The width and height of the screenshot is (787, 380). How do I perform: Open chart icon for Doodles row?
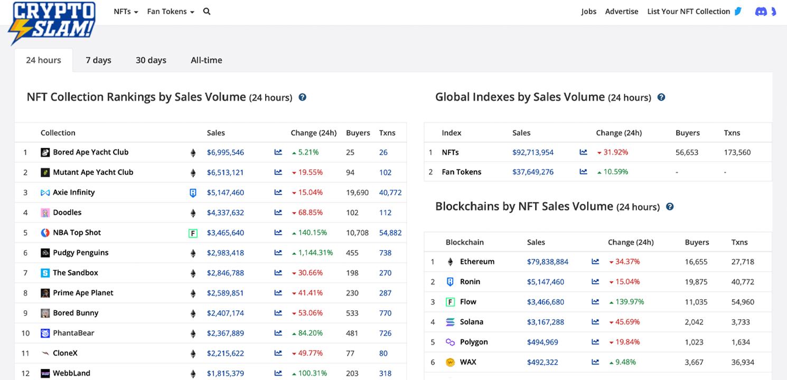coord(278,213)
